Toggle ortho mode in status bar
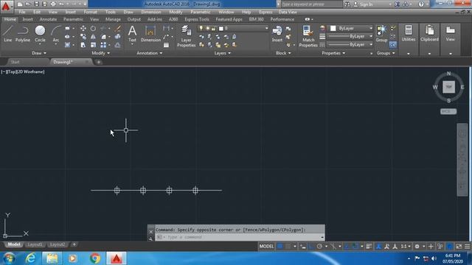The width and height of the screenshot is (472, 265). (x=311, y=247)
